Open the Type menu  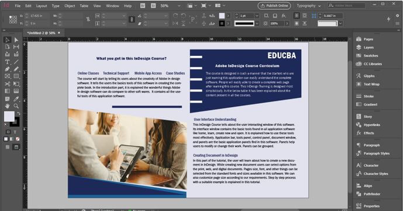pos(56,6)
